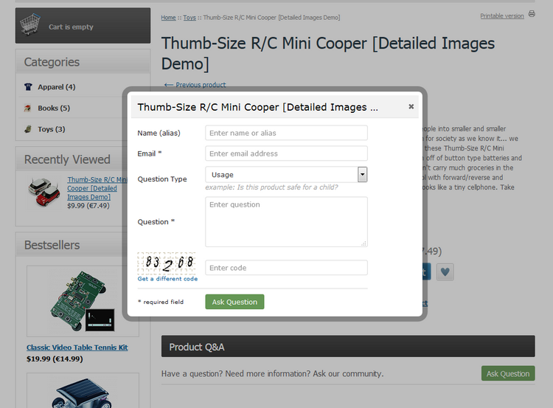Click the Product Q&A header
This screenshot has width=553, height=408.
(348, 347)
